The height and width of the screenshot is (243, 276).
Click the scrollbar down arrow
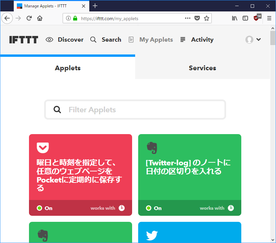click(x=273, y=240)
